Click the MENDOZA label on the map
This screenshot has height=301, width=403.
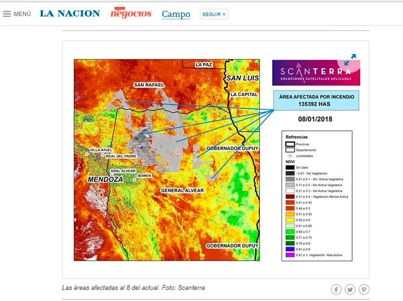(x=105, y=179)
